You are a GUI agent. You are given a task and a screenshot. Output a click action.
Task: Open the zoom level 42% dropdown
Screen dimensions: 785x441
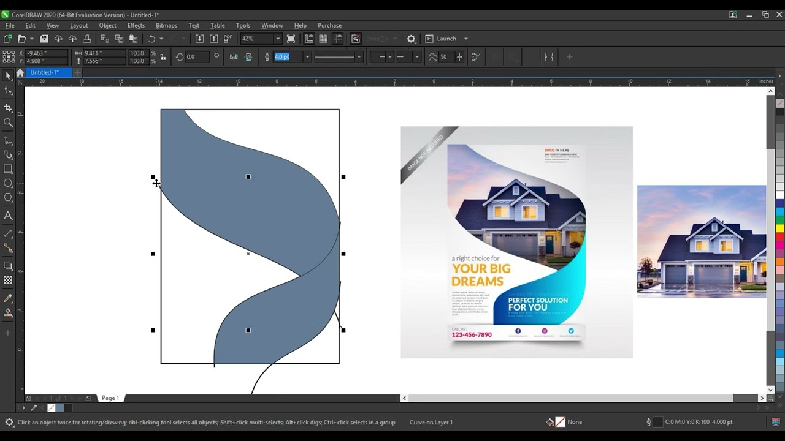click(278, 39)
